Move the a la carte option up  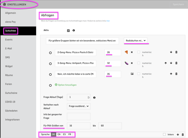pyautogui.click(x=171, y=74)
